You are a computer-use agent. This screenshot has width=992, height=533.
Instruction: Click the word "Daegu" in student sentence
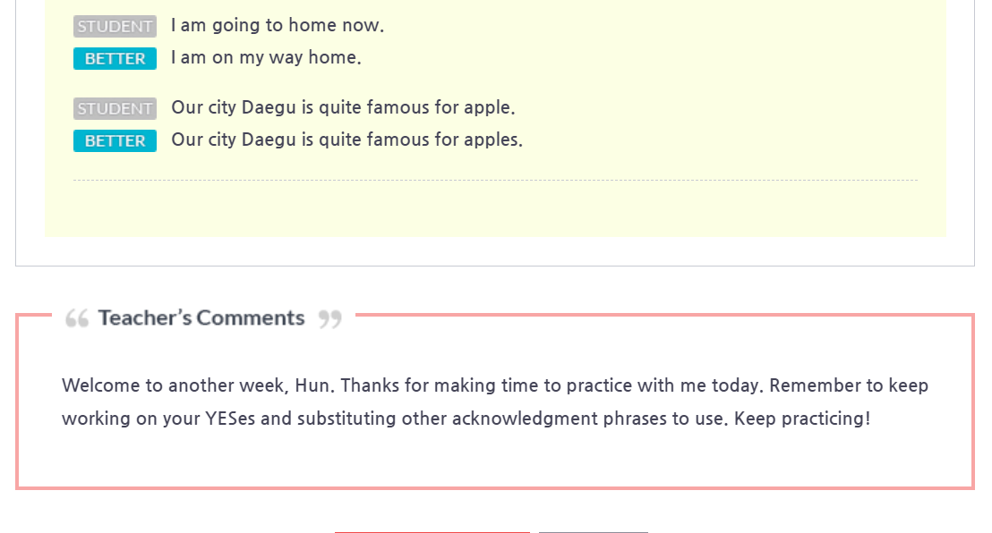(x=269, y=108)
